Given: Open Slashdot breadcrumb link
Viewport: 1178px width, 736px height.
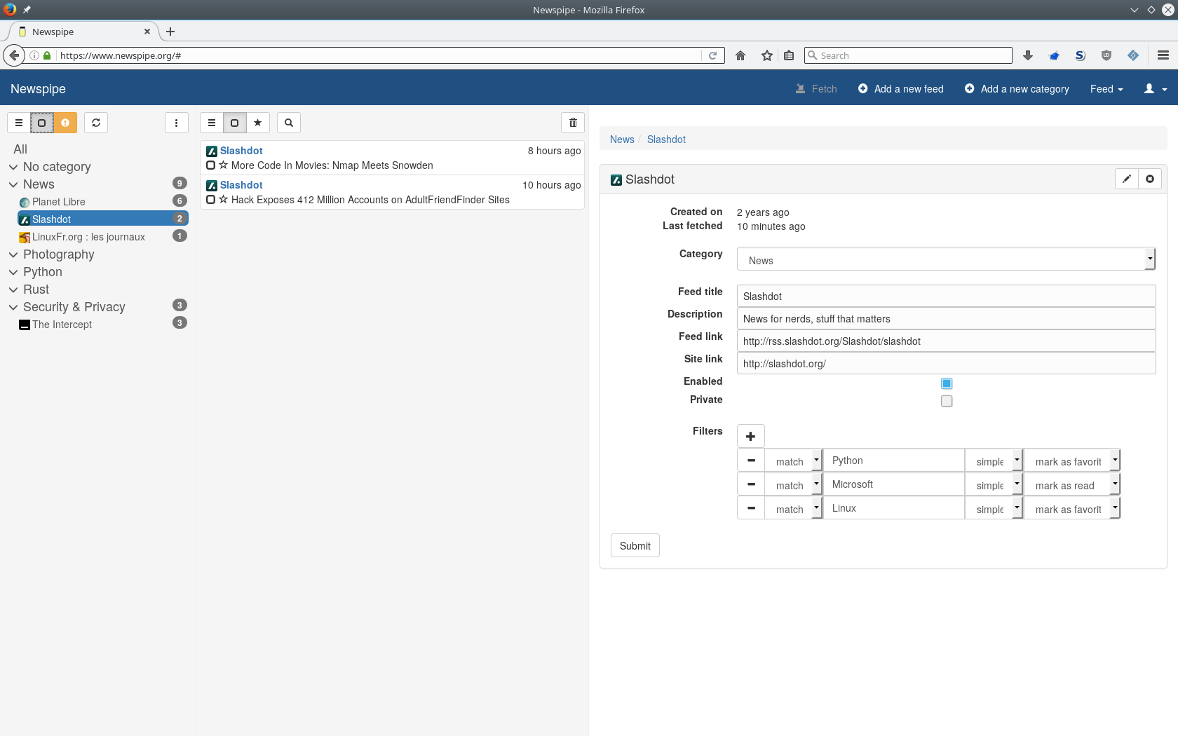Looking at the screenshot, I should [x=666, y=139].
